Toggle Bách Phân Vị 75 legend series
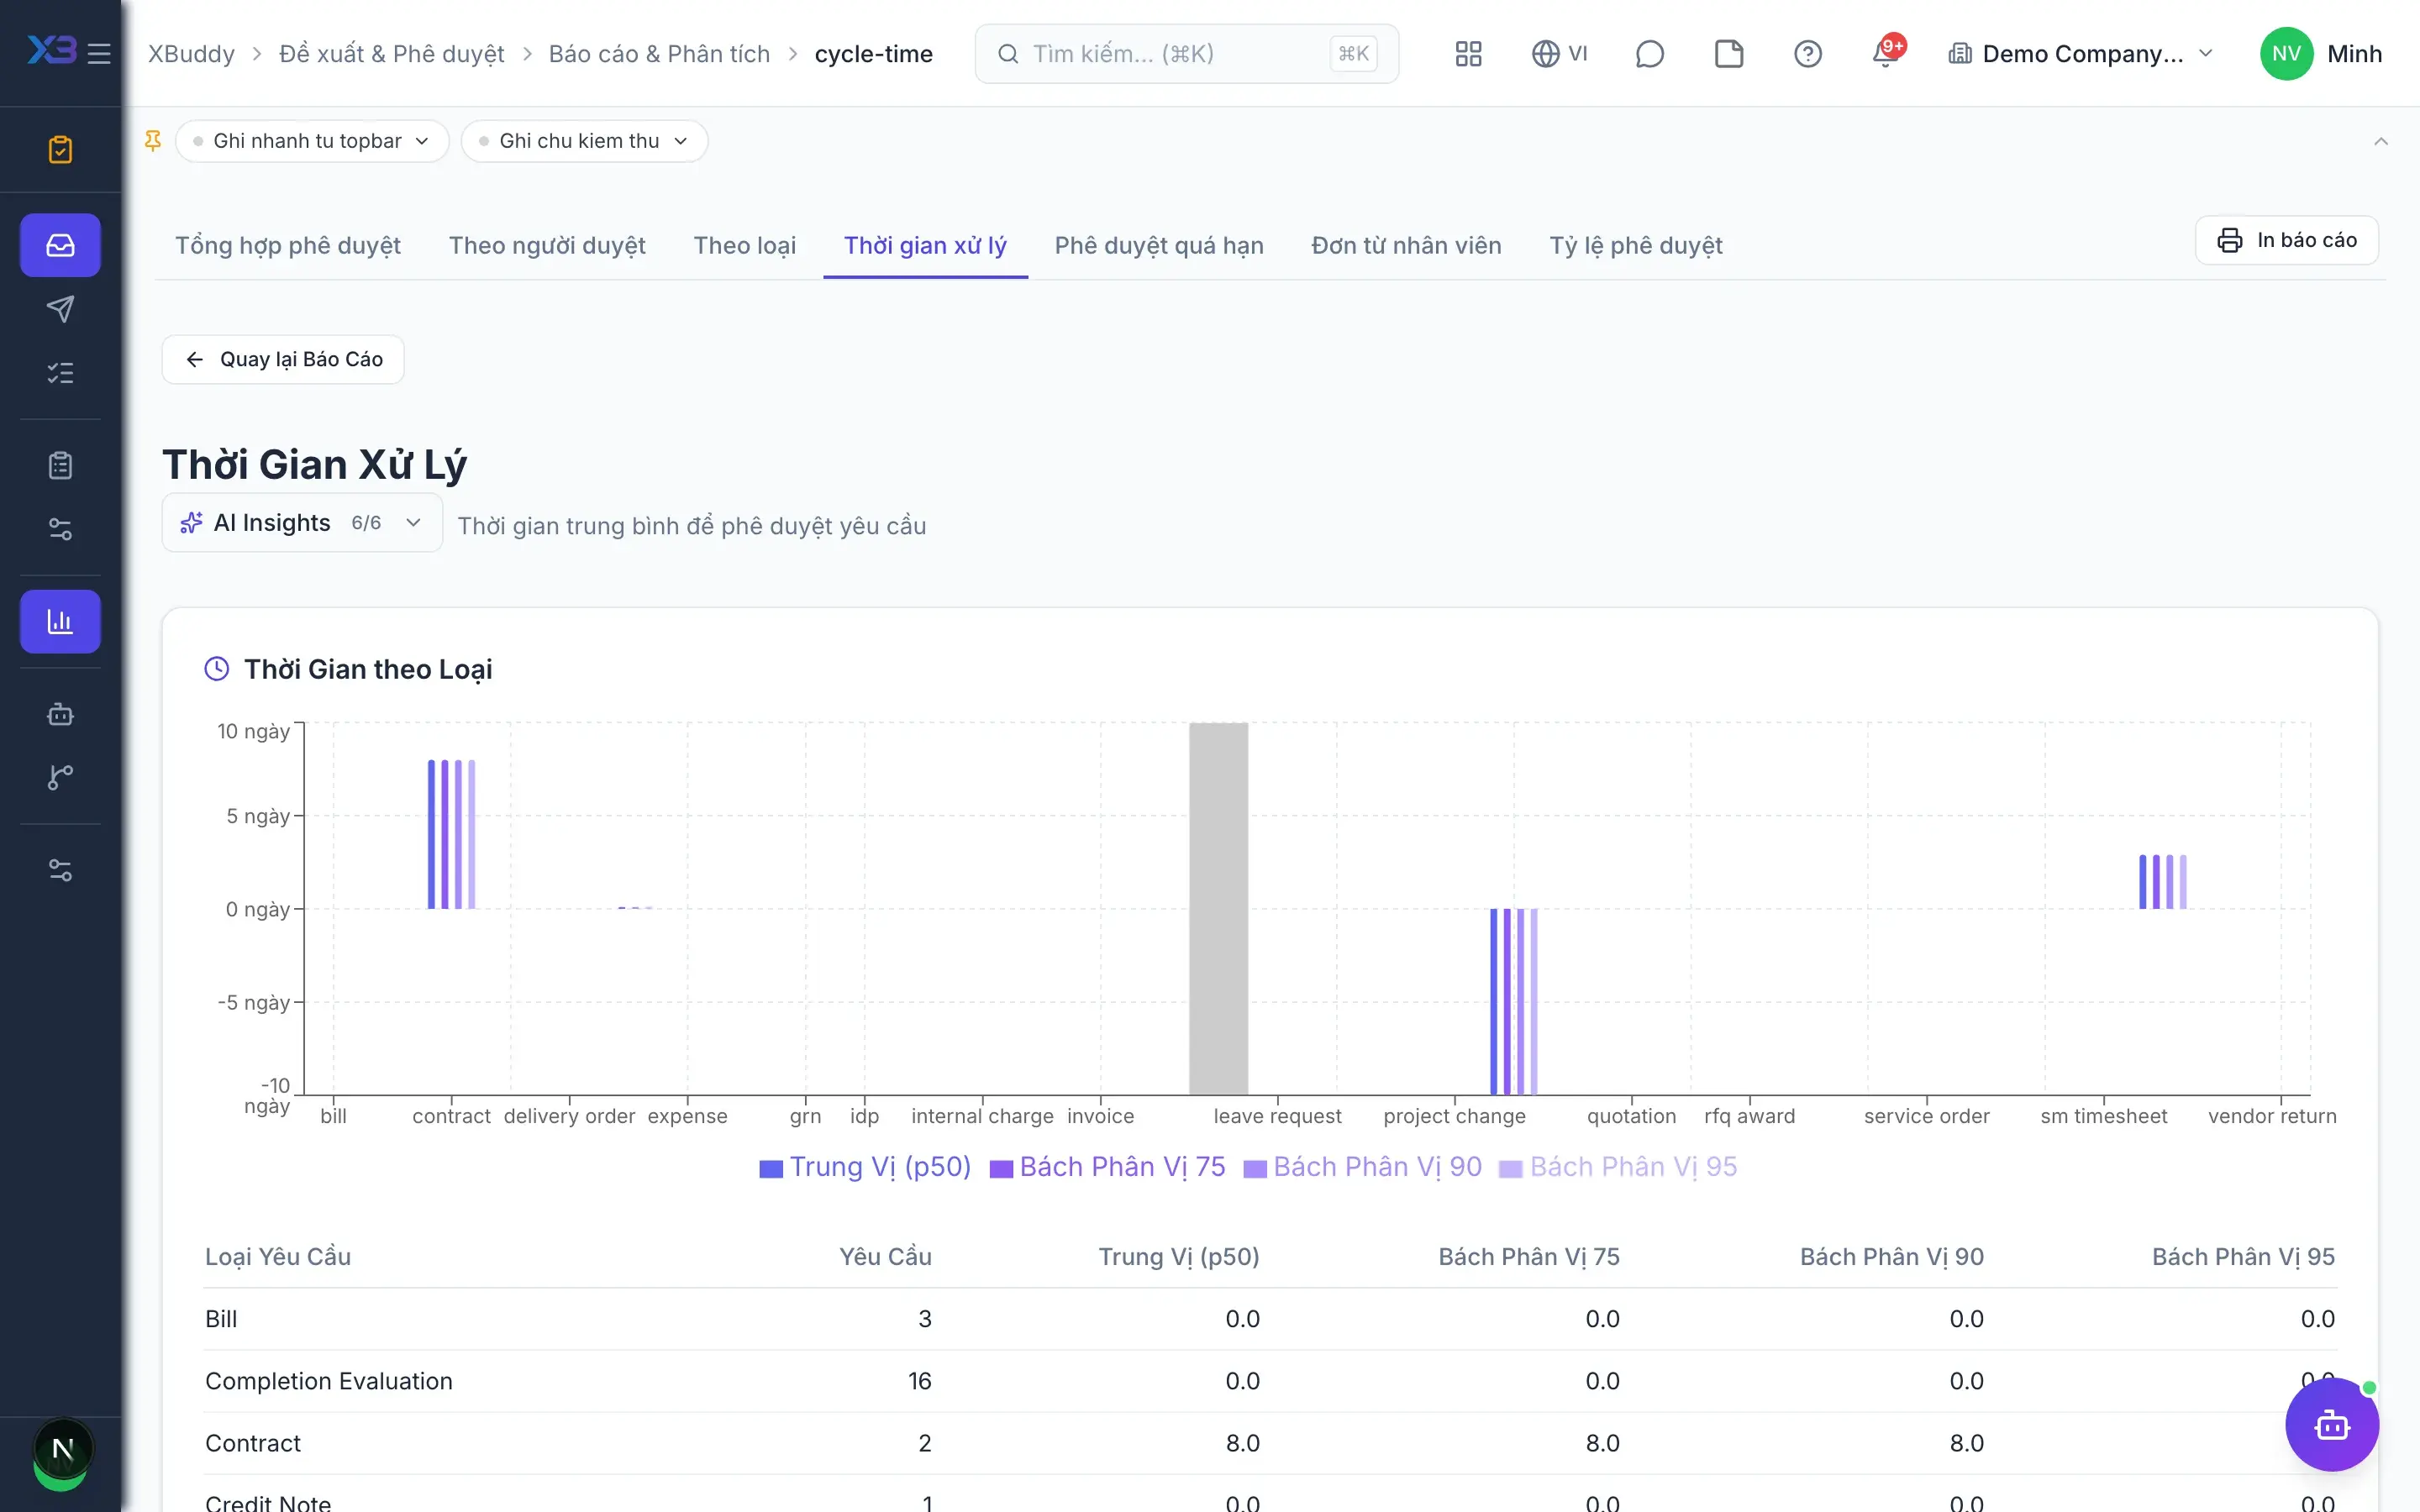 click(1107, 1167)
